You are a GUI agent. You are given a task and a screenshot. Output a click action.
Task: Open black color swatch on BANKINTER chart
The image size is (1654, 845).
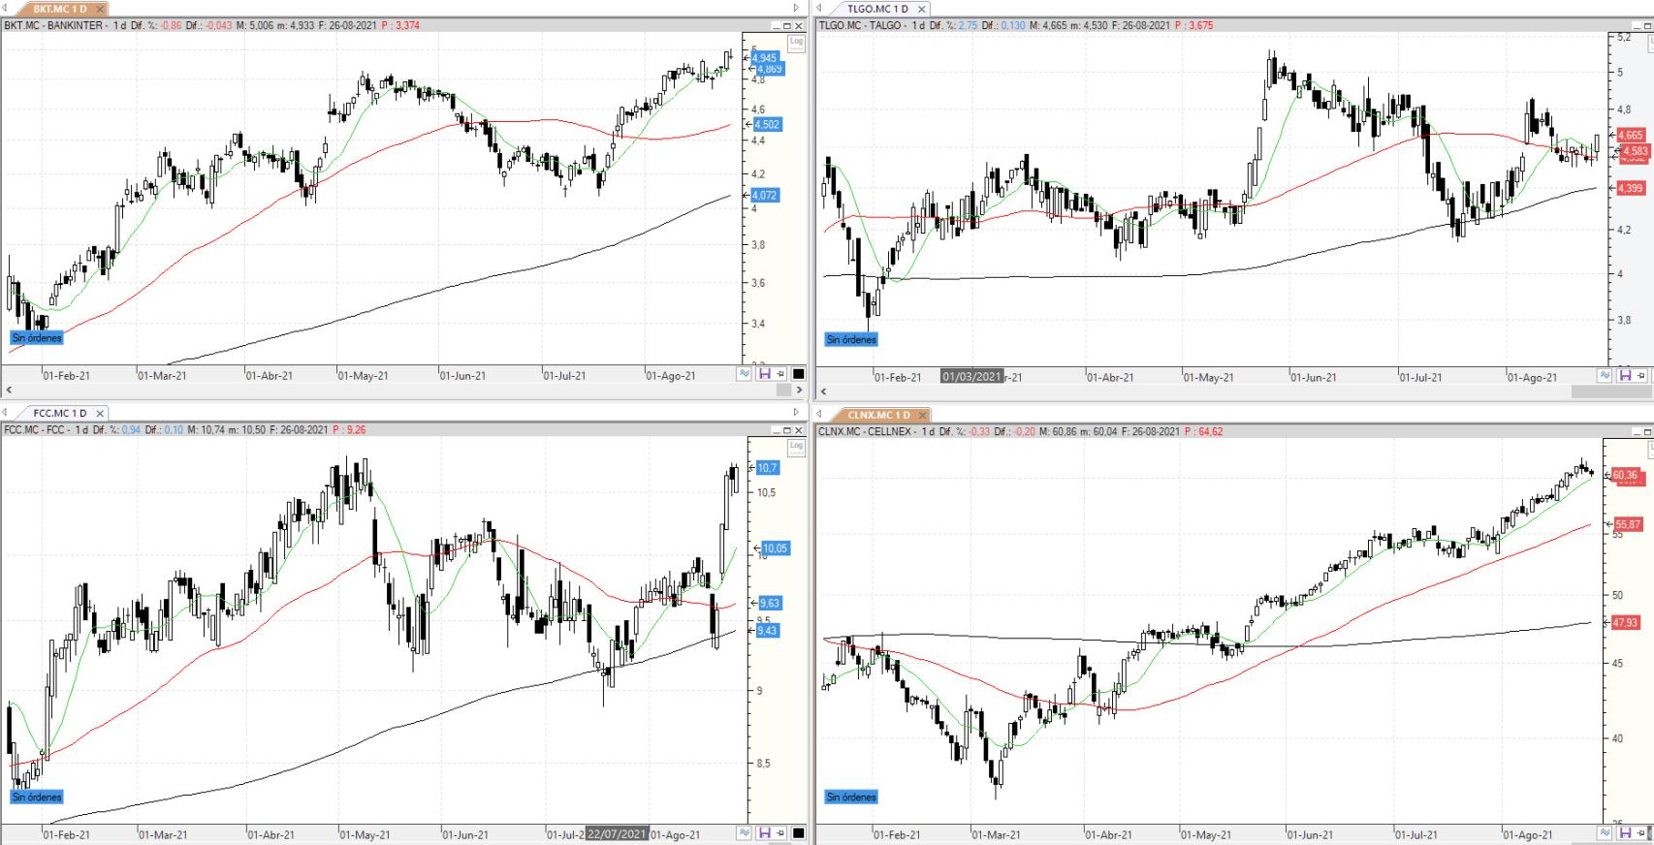[799, 374]
